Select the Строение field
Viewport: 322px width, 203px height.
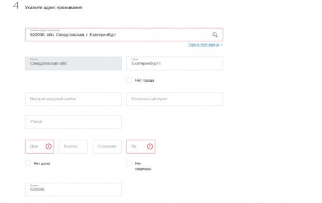point(107,147)
